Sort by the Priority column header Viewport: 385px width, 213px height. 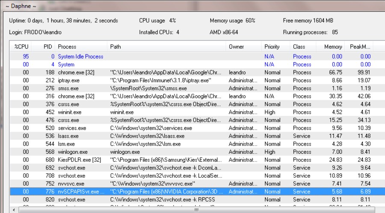[x=275, y=46]
